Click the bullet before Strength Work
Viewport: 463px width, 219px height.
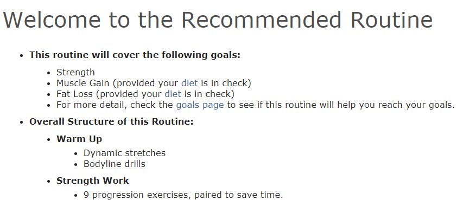tap(49, 182)
